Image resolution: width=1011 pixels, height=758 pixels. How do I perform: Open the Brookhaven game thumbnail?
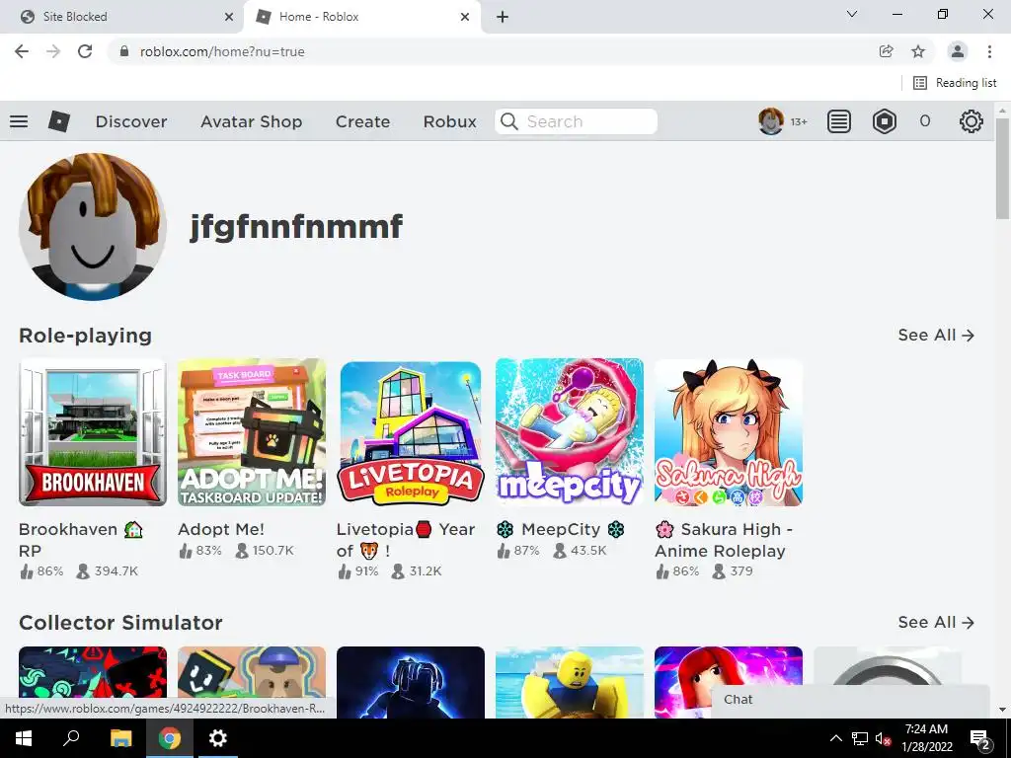tap(93, 432)
